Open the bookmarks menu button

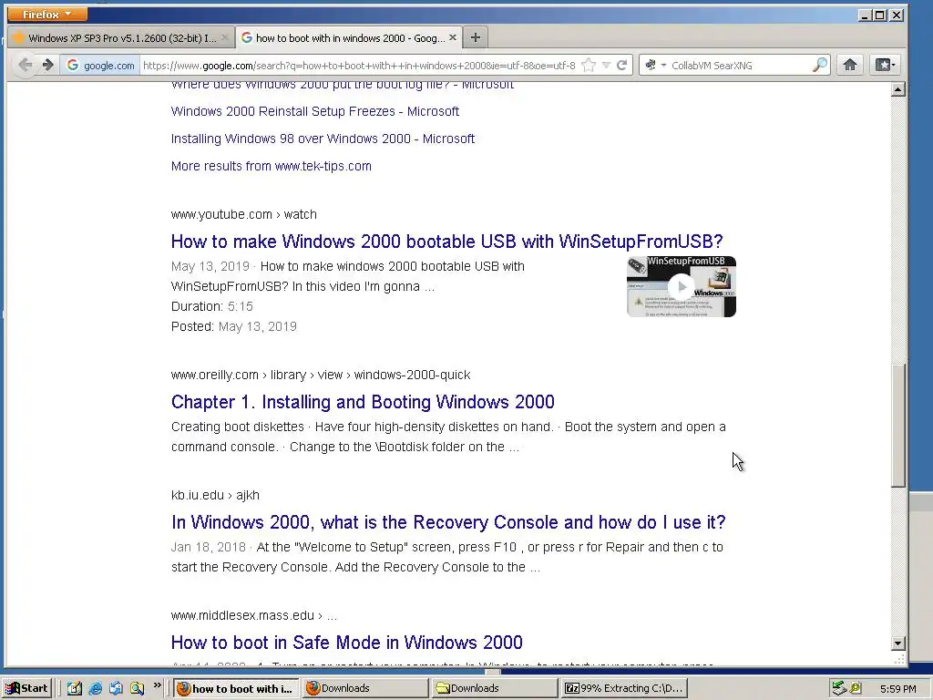(885, 65)
